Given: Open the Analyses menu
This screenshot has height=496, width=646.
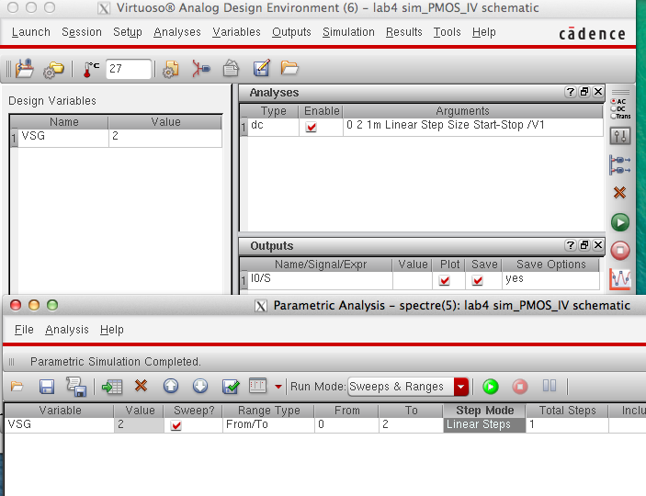Looking at the screenshot, I should [x=177, y=32].
